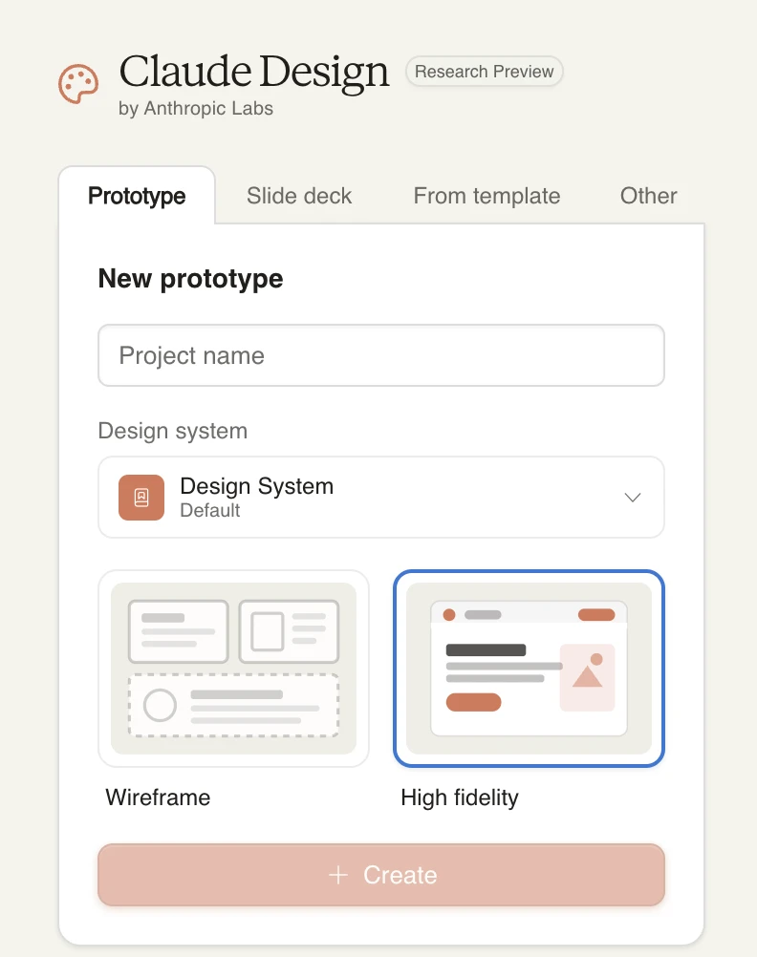The width and height of the screenshot is (757, 957).
Task: Click the by Anthropic Labs subtitle
Action: pos(196,109)
